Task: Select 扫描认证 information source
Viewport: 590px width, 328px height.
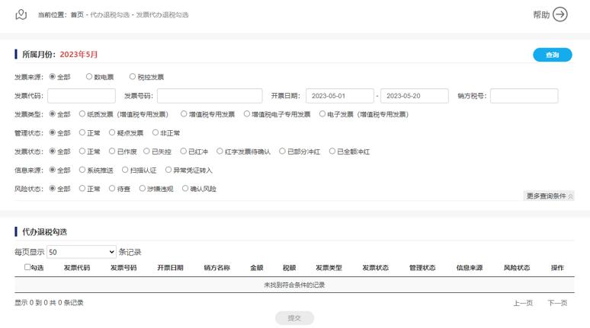Action: (x=125, y=170)
